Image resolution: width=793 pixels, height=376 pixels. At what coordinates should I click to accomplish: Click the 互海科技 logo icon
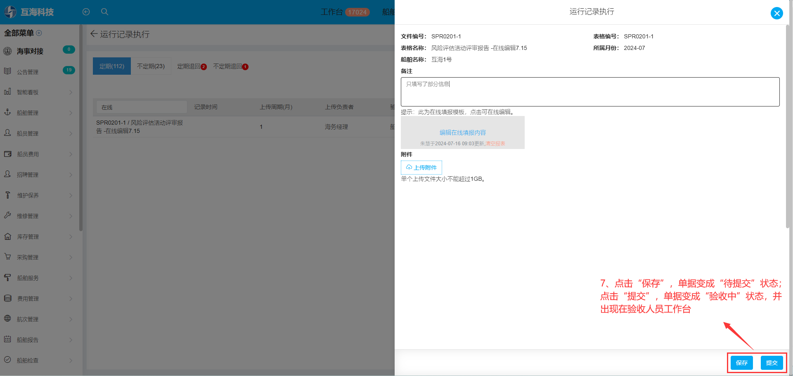pos(10,12)
